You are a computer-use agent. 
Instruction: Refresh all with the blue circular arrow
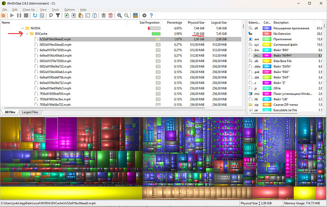point(35,16)
